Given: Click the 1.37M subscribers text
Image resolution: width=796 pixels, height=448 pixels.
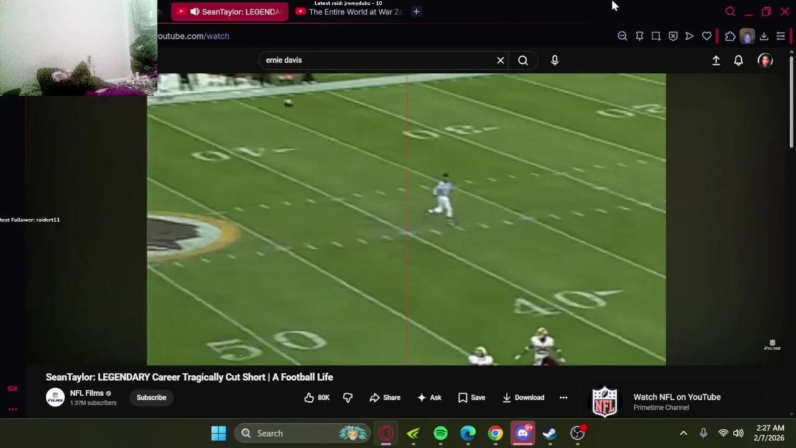Looking at the screenshot, I should tap(93, 403).
